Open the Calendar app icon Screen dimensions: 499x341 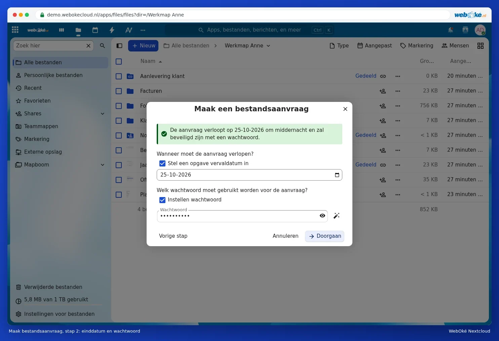[x=95, y=30]
